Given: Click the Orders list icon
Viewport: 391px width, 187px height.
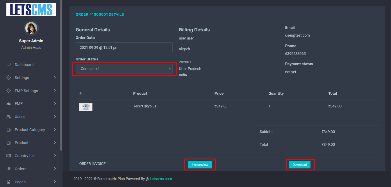Looking at the screenshot, I should click(x=9, y=169).
